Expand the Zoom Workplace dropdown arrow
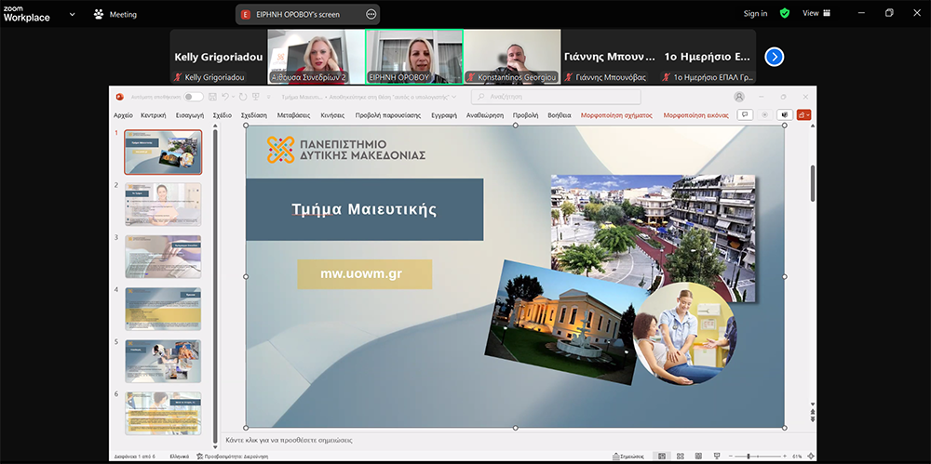931x464 pixels. [x=70, y=14]
